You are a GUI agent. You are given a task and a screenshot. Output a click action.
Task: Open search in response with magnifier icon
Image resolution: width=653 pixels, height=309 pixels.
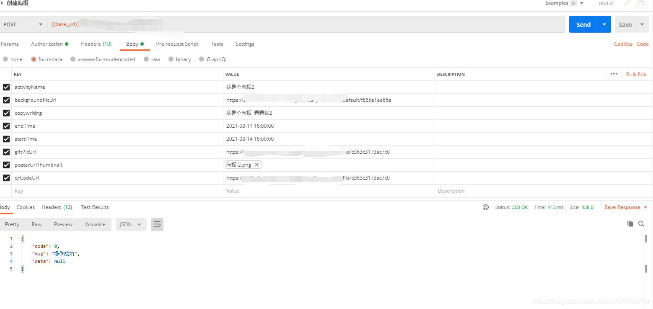[641, 224]
